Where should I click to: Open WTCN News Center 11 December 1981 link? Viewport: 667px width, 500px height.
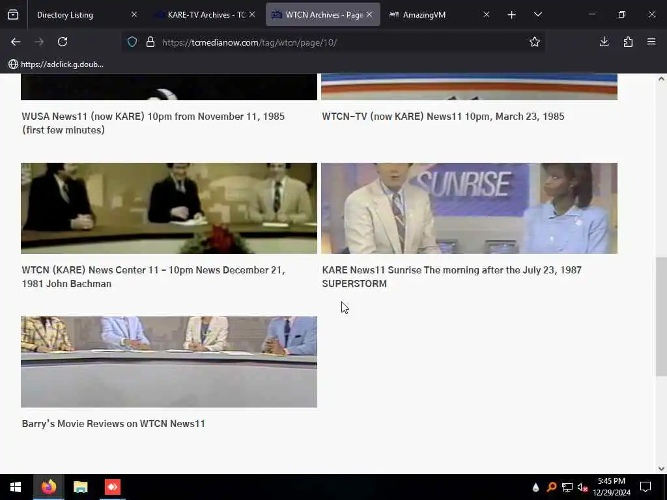pyautogui.click(x=153, y=277)
